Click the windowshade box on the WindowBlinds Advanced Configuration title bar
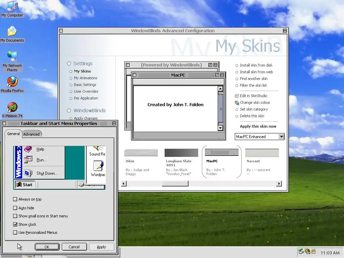 coord(285,31)
